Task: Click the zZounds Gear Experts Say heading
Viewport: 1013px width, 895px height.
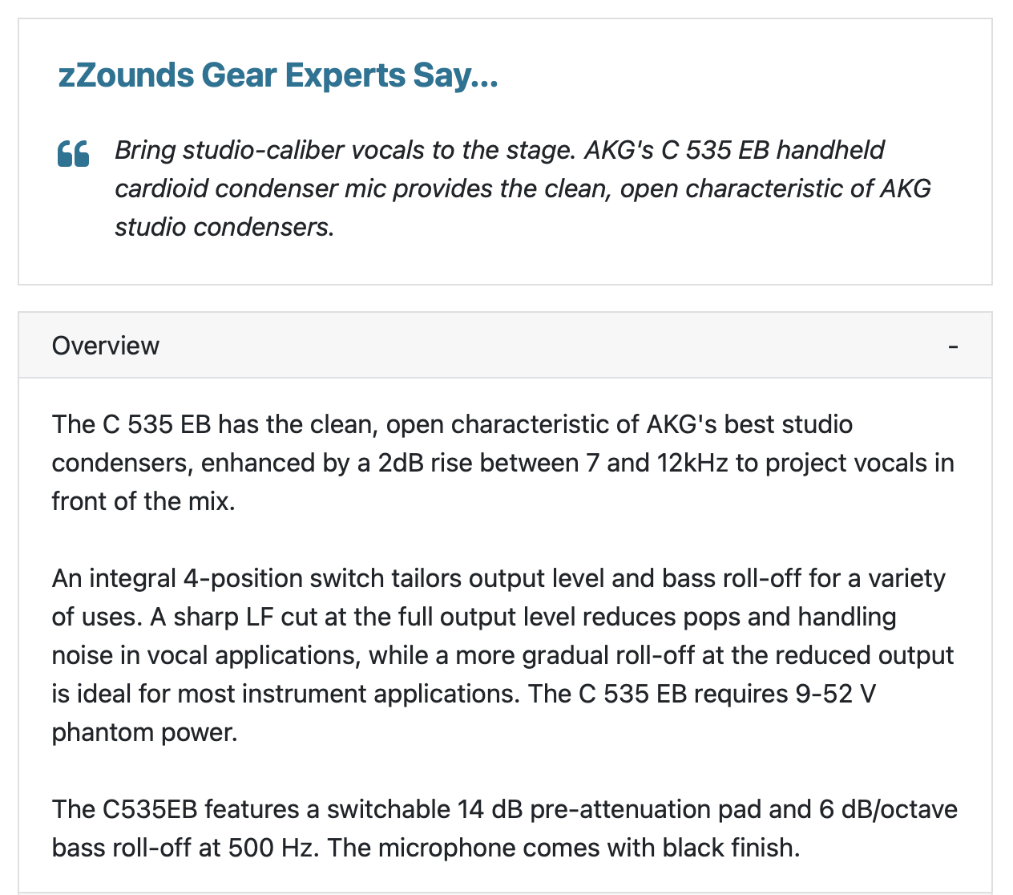Action: tap(278, 75)
